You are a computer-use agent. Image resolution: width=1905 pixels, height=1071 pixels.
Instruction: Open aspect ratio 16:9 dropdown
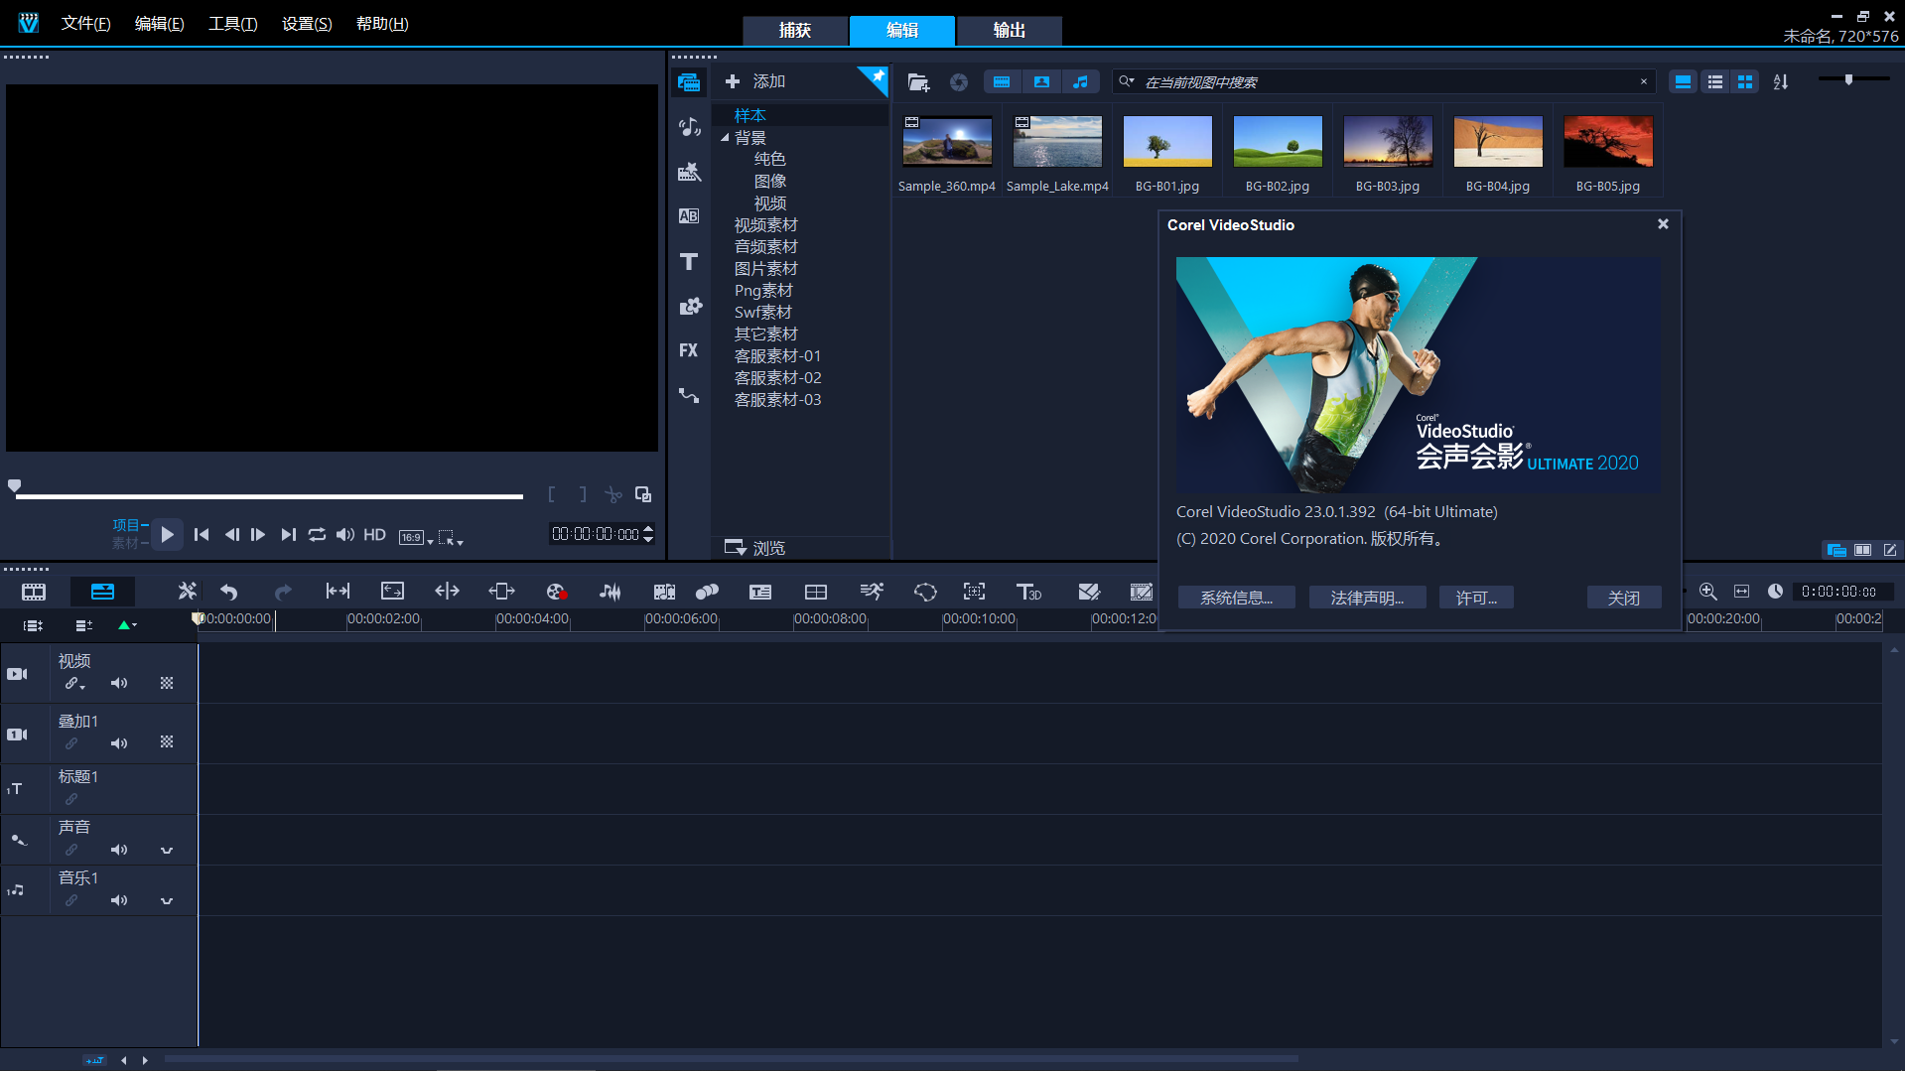pyautogui.click(x=416, y=537)
